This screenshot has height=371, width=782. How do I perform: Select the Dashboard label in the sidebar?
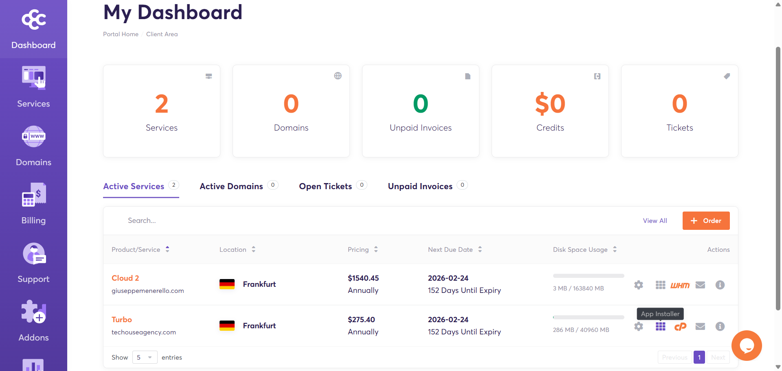(33, 45)
